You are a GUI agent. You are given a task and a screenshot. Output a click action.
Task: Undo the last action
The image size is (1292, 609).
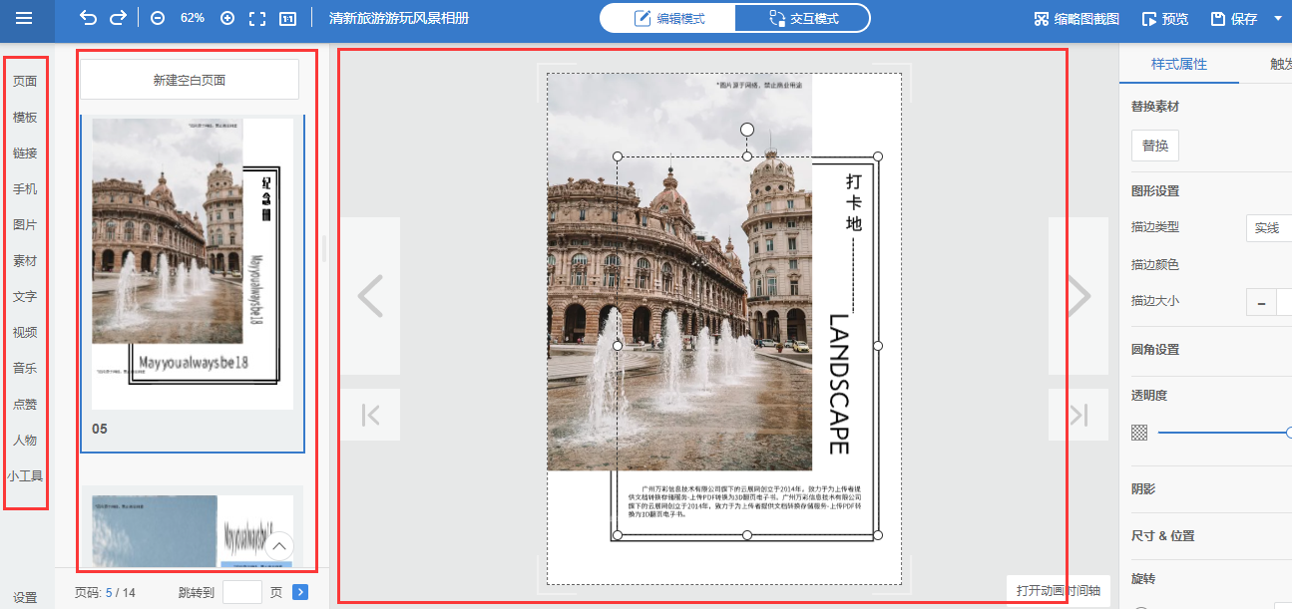(88, 18)
